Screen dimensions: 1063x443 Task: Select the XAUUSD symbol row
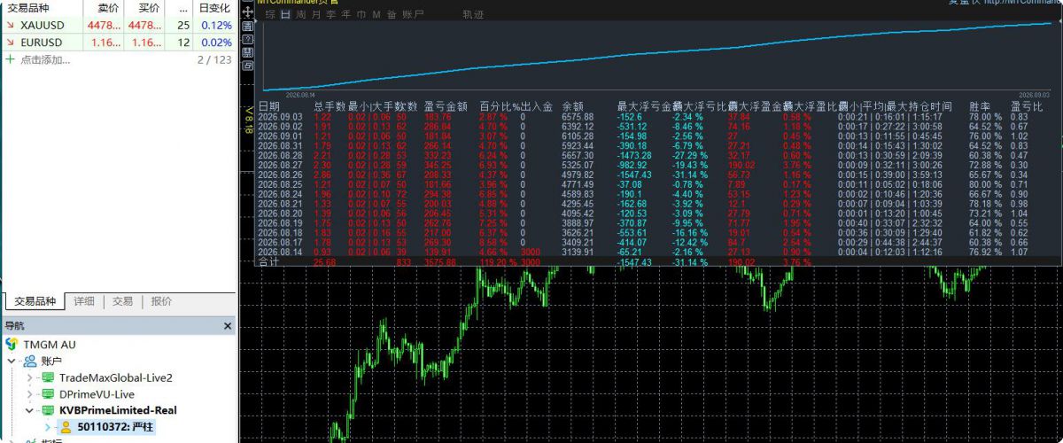pos(118,26)
